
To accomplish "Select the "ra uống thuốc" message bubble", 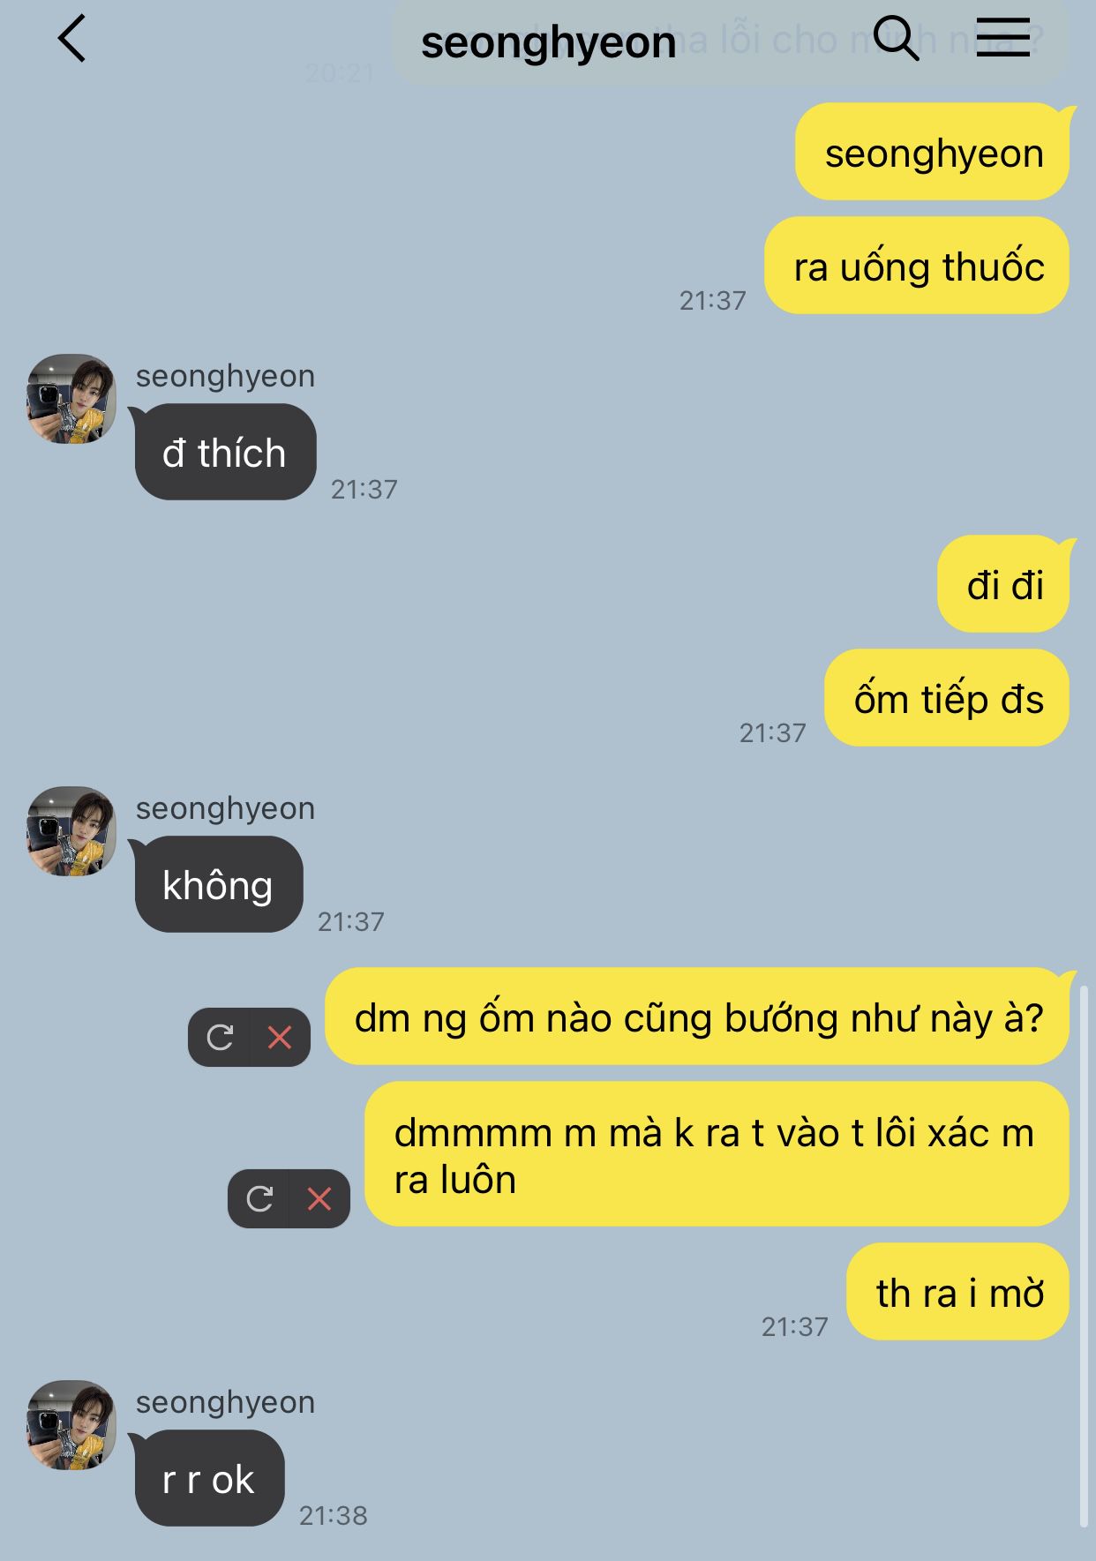I will click(917, 266).
